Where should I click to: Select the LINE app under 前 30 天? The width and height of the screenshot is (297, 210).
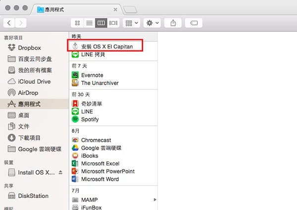pyautogui.click(x=82, y=111)
